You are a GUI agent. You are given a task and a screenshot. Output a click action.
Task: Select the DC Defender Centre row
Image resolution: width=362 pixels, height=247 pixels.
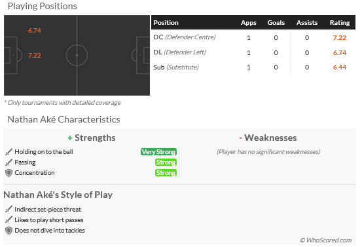(253, 37)
